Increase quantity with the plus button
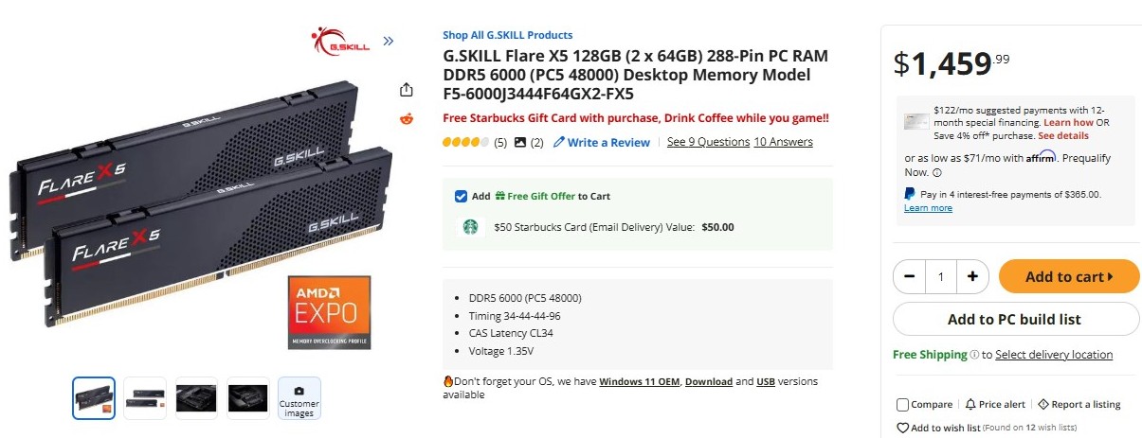Screen dimensions: 1142x438 pyautogui.click(x=972, y=276)
